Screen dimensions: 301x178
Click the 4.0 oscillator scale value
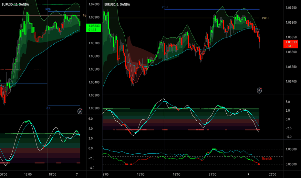click(90, 128)
